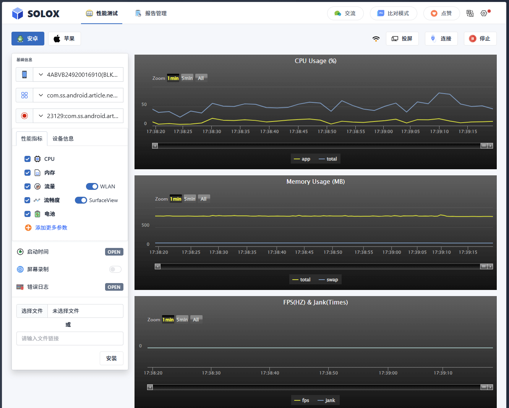The width and height of the screenshot is (509, 408).
Task: Set Memory chart zoom to All
Action: pyautogui.click(x=204, y=199)
